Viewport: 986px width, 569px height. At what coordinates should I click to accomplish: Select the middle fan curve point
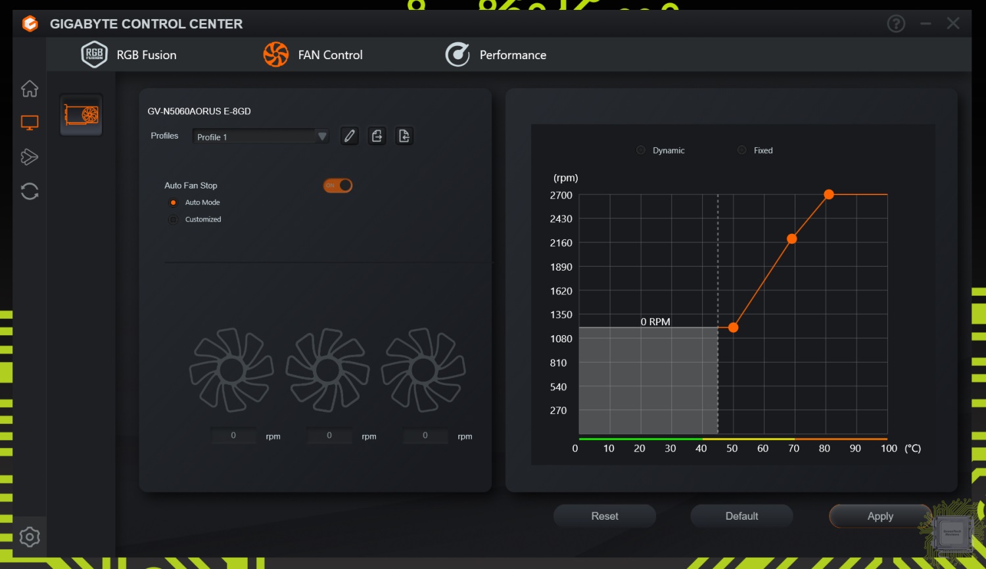792,239
